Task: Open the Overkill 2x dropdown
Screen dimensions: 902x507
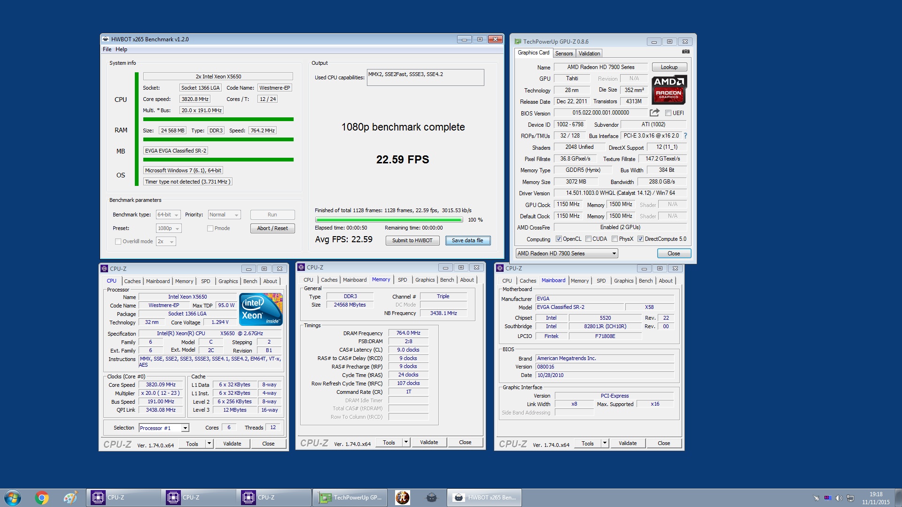Action: click(166, 241)
